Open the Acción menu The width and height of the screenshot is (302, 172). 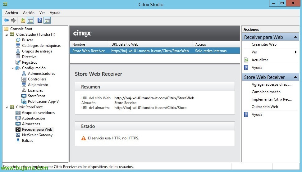[x=29, y=12]
